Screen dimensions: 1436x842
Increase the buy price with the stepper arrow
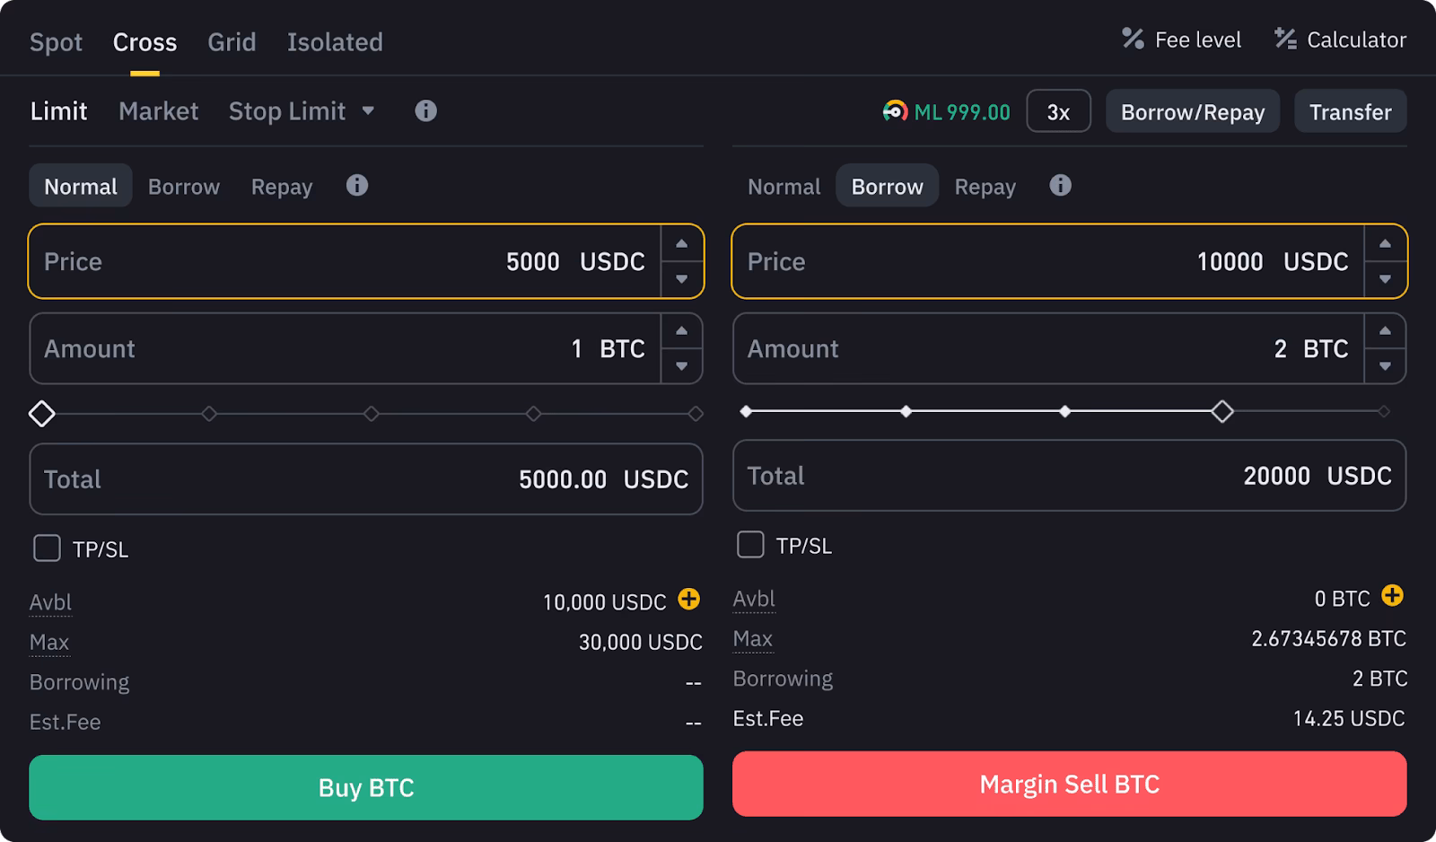(x=681, y=243)
